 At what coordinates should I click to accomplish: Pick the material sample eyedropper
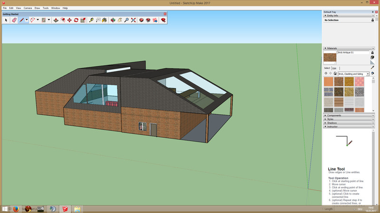372,67
